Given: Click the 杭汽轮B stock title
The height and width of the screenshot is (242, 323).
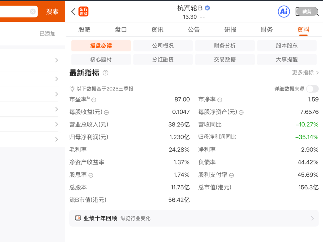Looking at the screenshot, I should 190,8.
